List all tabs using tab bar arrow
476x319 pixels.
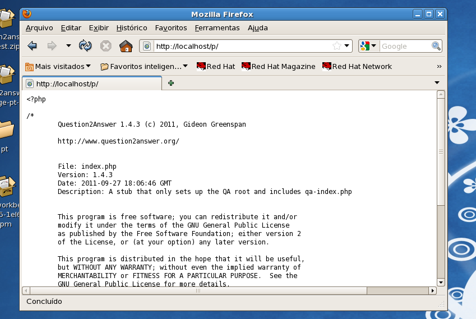coord(437,83)
